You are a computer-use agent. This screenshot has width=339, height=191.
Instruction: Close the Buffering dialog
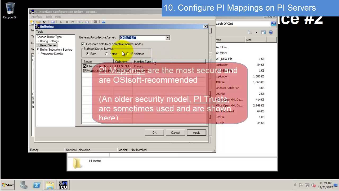coord(206,27)
